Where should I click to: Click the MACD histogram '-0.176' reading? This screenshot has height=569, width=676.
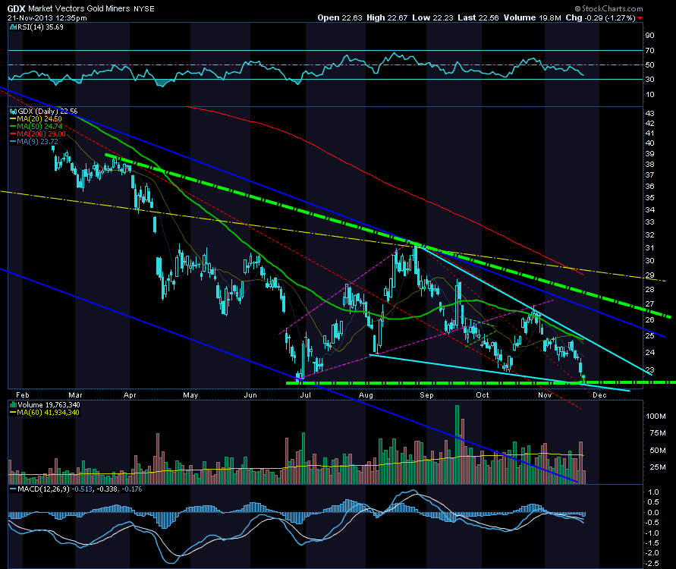tap(131, 489)
